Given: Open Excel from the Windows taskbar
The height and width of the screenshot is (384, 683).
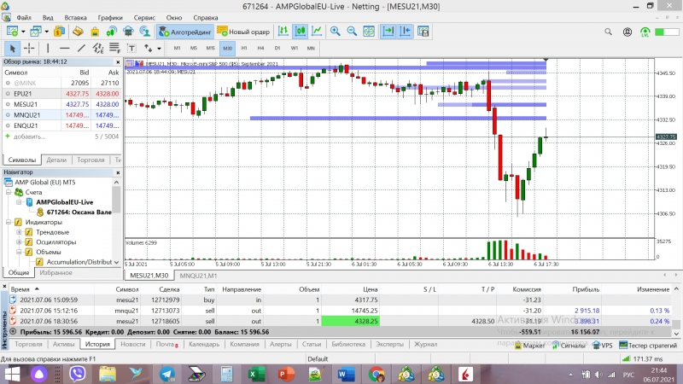Looking at the screenshot, I should (256, 374).
